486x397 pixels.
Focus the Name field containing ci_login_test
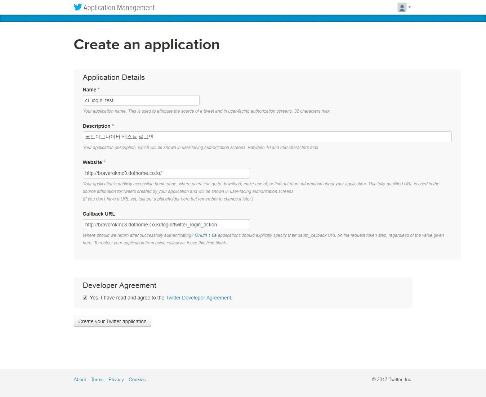[x=141, y=100]
